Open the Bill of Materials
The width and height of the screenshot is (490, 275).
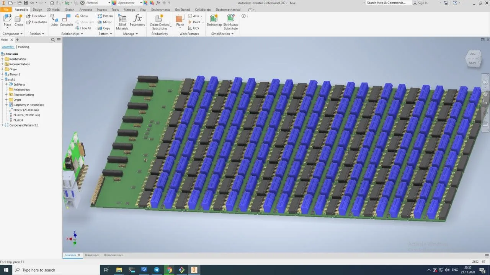point(122,22)
